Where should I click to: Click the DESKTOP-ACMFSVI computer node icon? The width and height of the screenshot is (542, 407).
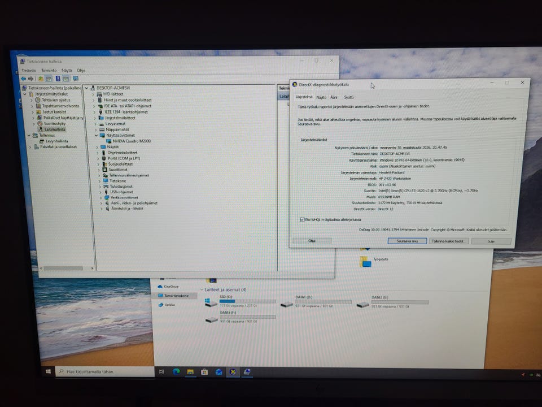pos(93,88)
